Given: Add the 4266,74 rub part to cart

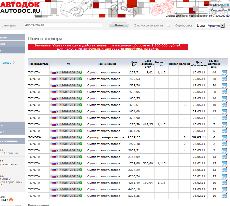Looking at the screenshot, I should 224,176.
